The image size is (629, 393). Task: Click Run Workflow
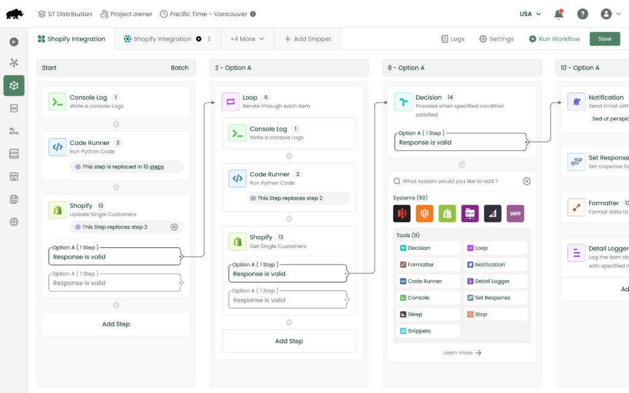pyautogui.click(x=554, y=39)
